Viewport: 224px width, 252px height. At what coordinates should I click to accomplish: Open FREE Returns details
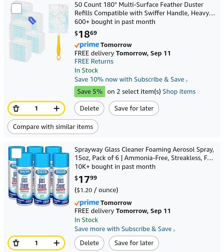(x=94, y=61)
